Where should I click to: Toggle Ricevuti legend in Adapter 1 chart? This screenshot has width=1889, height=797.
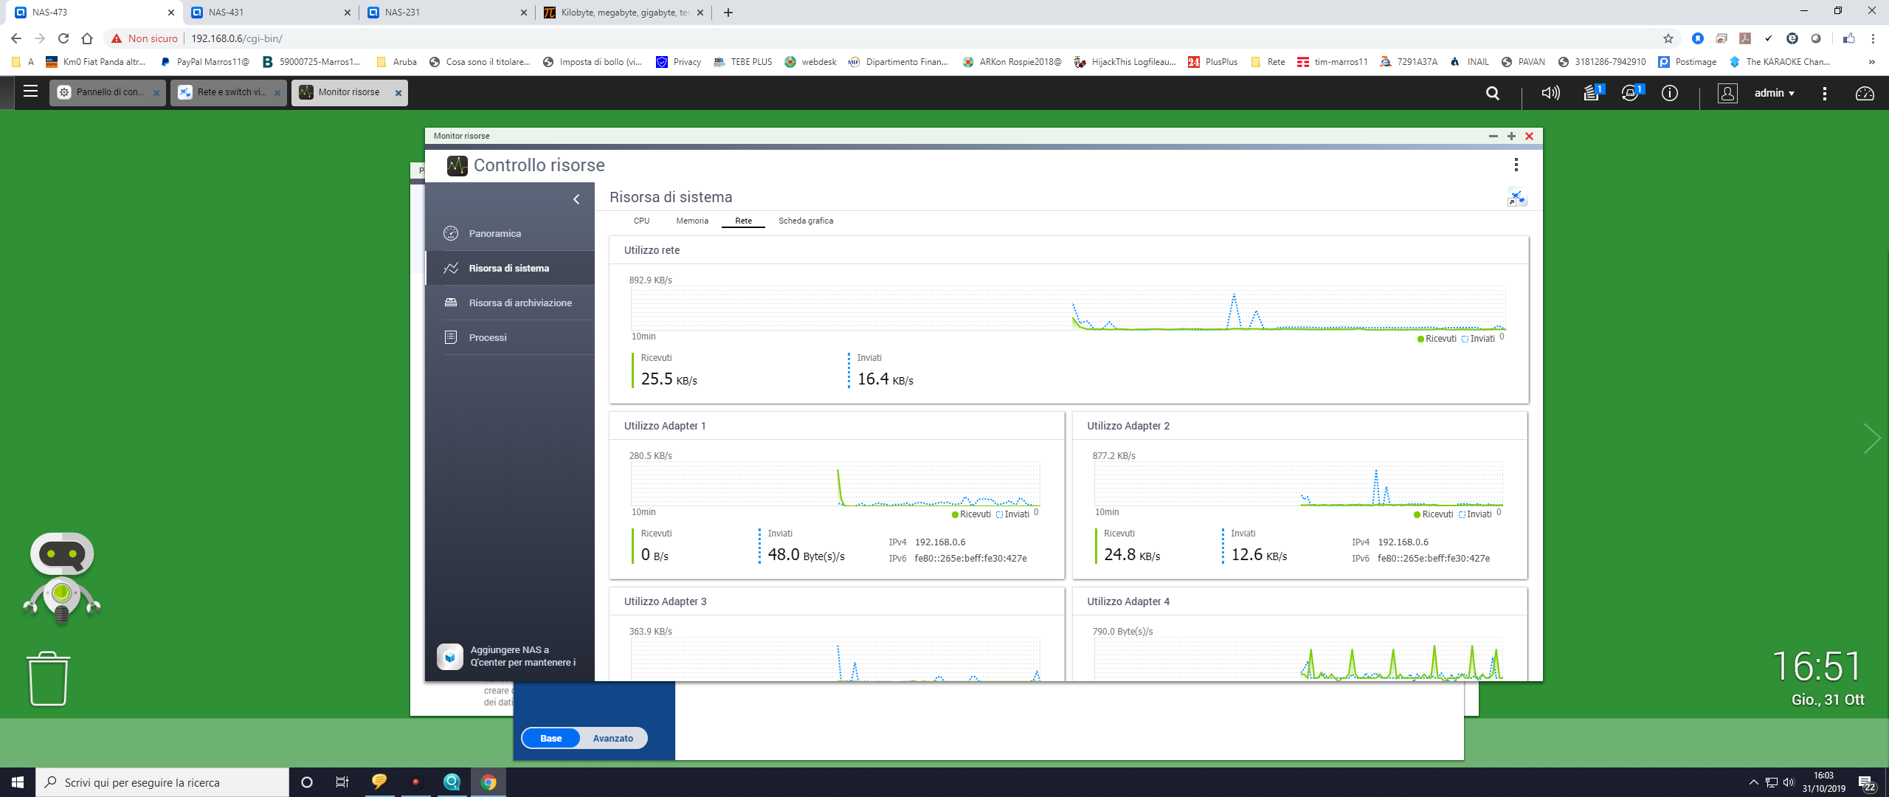point(971,514)
